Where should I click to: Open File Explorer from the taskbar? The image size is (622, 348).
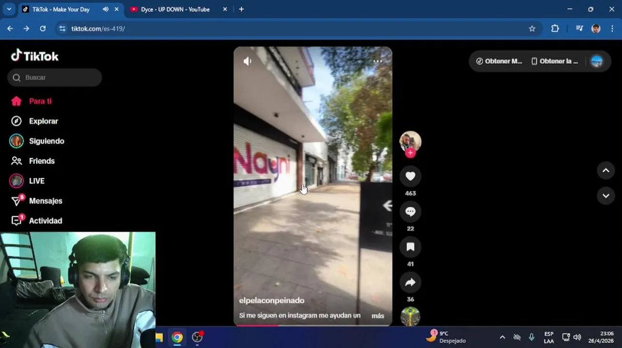coord(159,337)
